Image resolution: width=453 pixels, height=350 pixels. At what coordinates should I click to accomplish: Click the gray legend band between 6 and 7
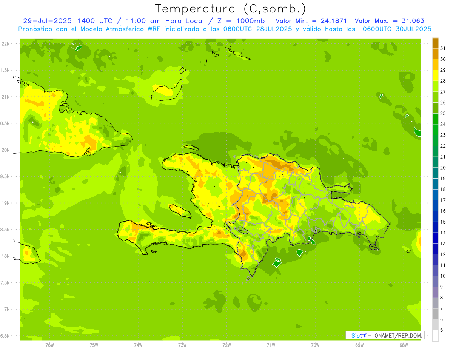pyautogui.click(x=435, y=314)
